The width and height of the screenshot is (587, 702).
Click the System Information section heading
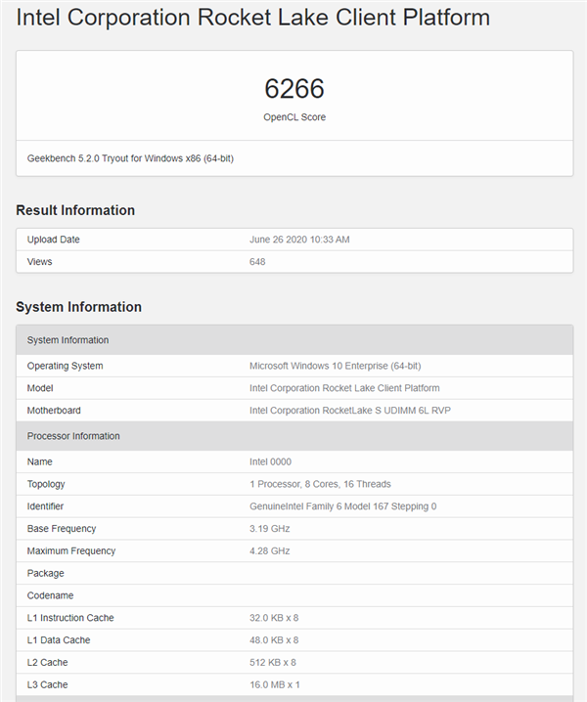pyautogui.click(x=79, y=307)
